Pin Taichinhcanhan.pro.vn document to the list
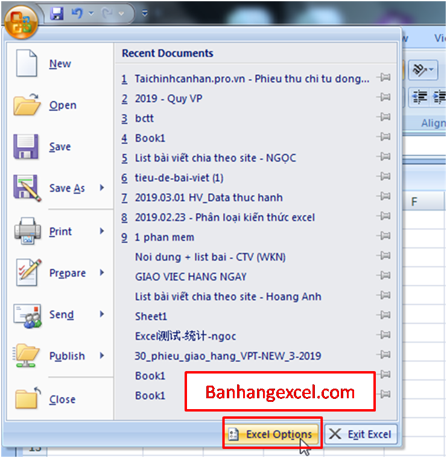Screen dimensions: 447x458 click(x=384, y=77)
